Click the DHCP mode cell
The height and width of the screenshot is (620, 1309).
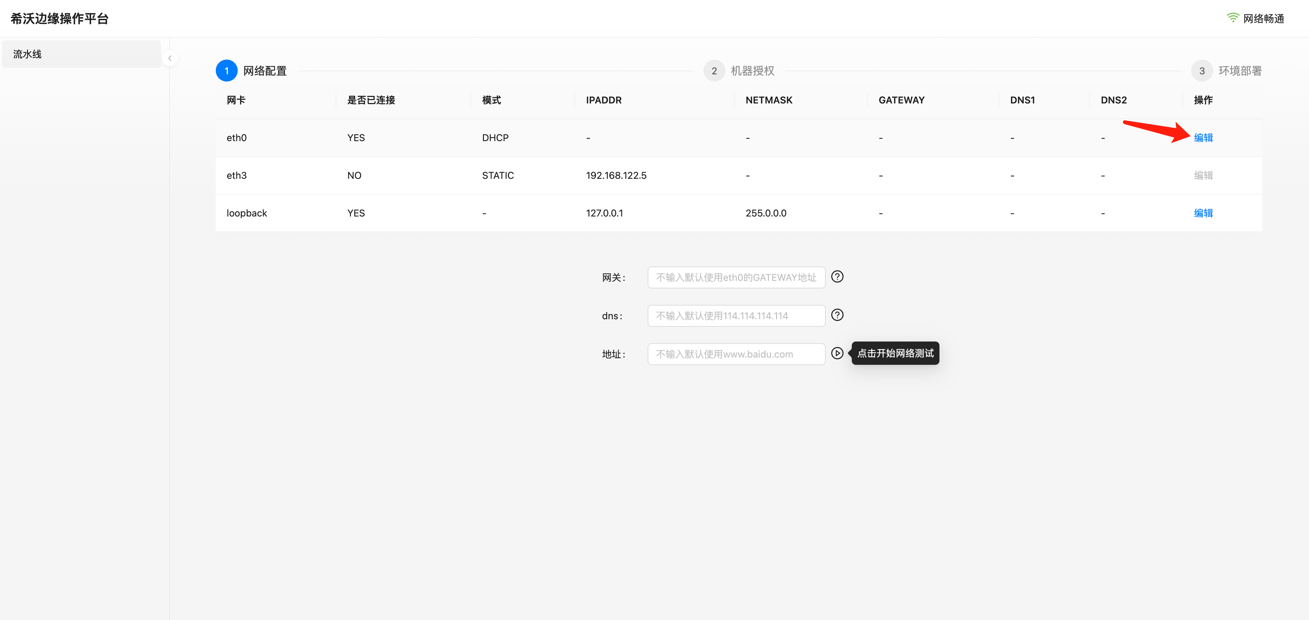(495, 138)
